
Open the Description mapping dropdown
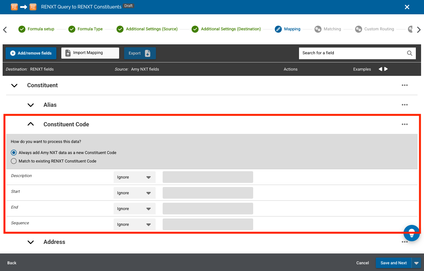135,177
